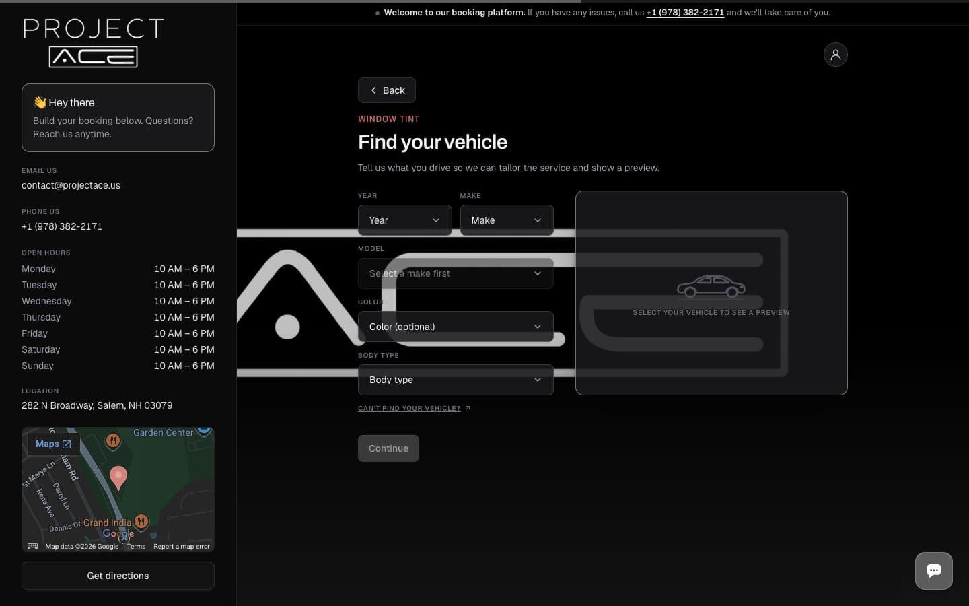The image size is (969, 606).
Task: Click the map keyboard shortcuts icon
Action: (32, 546)
